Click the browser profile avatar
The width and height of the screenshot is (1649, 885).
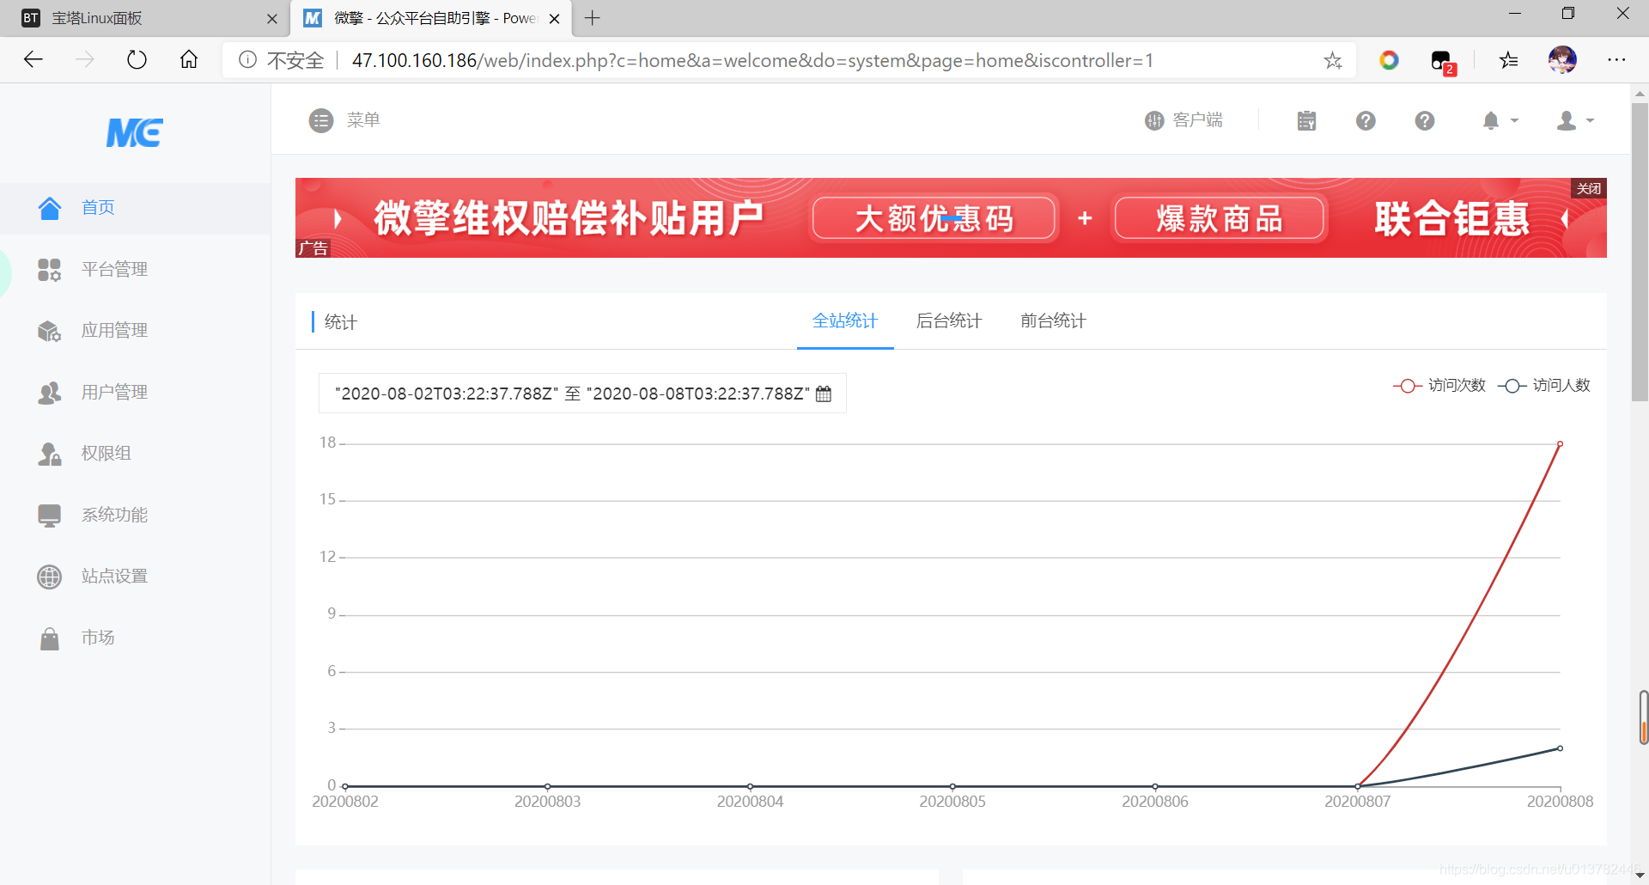[x=1562, y=60]
